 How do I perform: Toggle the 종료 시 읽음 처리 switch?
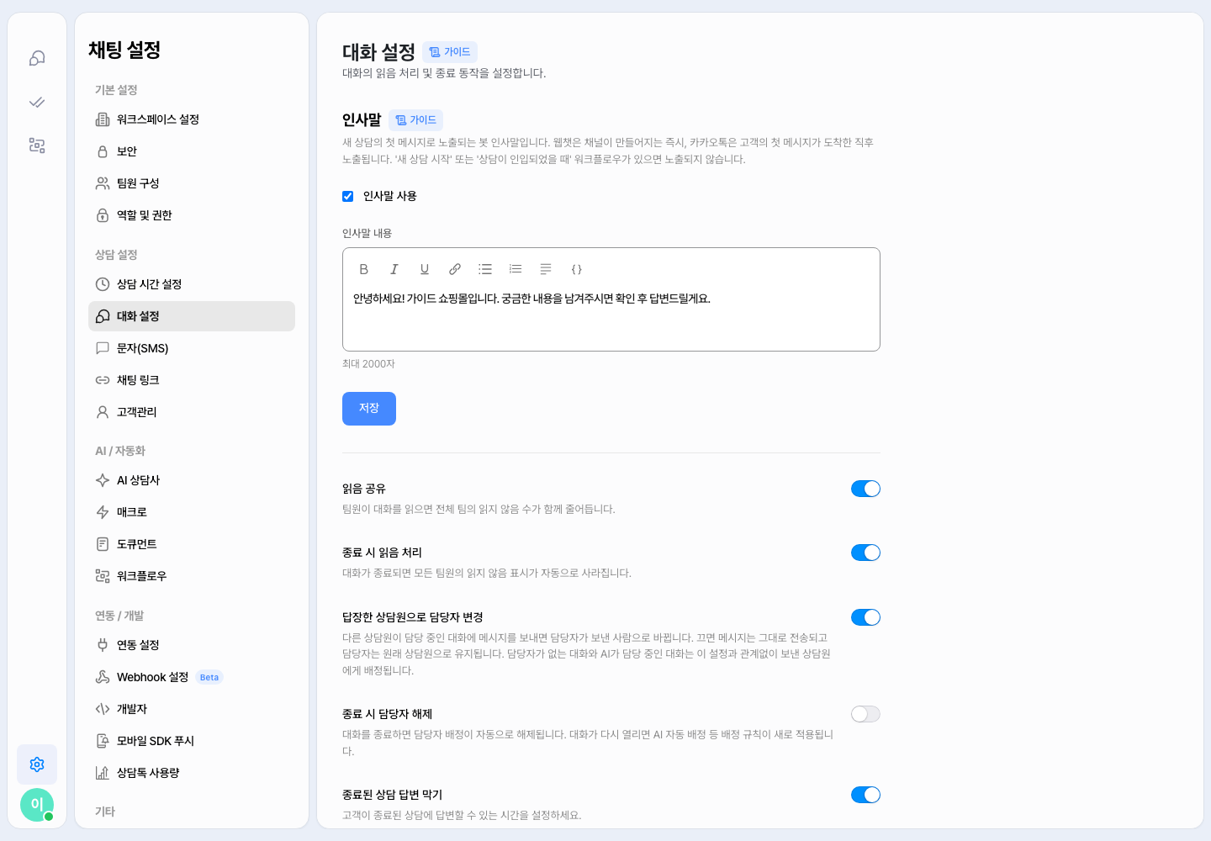coord(865,553)
